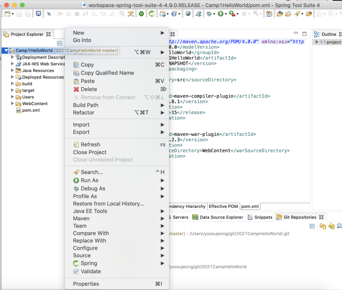
Task: Toggle Skip All Breakpoints icon
Action: tap(49, 14)
